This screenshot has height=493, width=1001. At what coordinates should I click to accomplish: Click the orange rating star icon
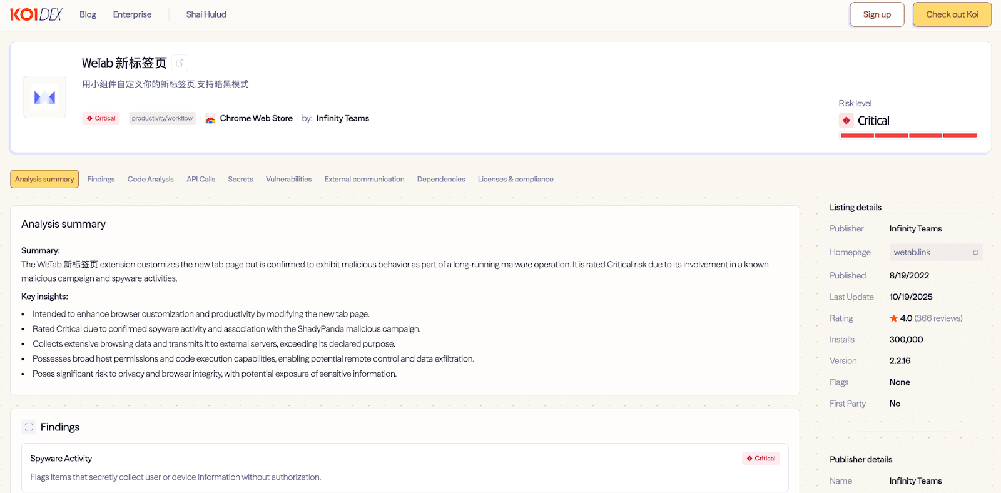[893, 318]
